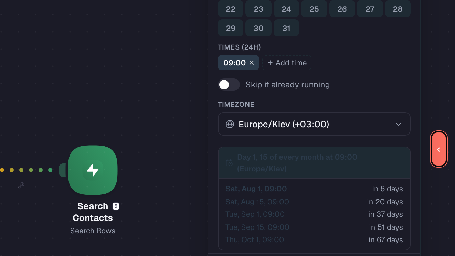Viewport: 455px width, 256px height.
Task: Click the Add time button
Action: [287, 63]
